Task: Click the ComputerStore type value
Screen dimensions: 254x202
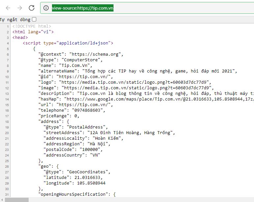Action: pyautogui.click(x=81, y=60)
